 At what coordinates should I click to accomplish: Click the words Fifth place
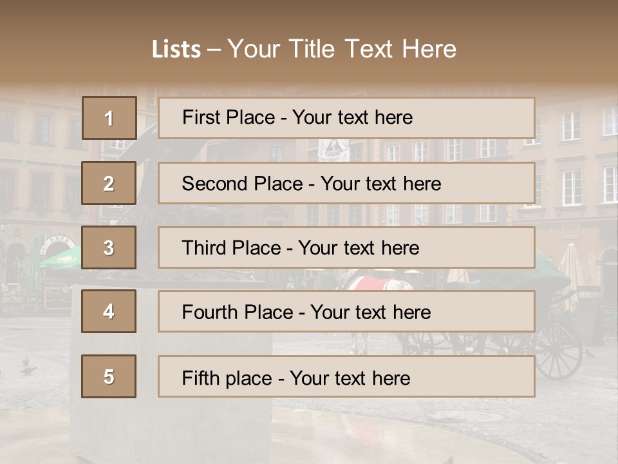[227, 378]
